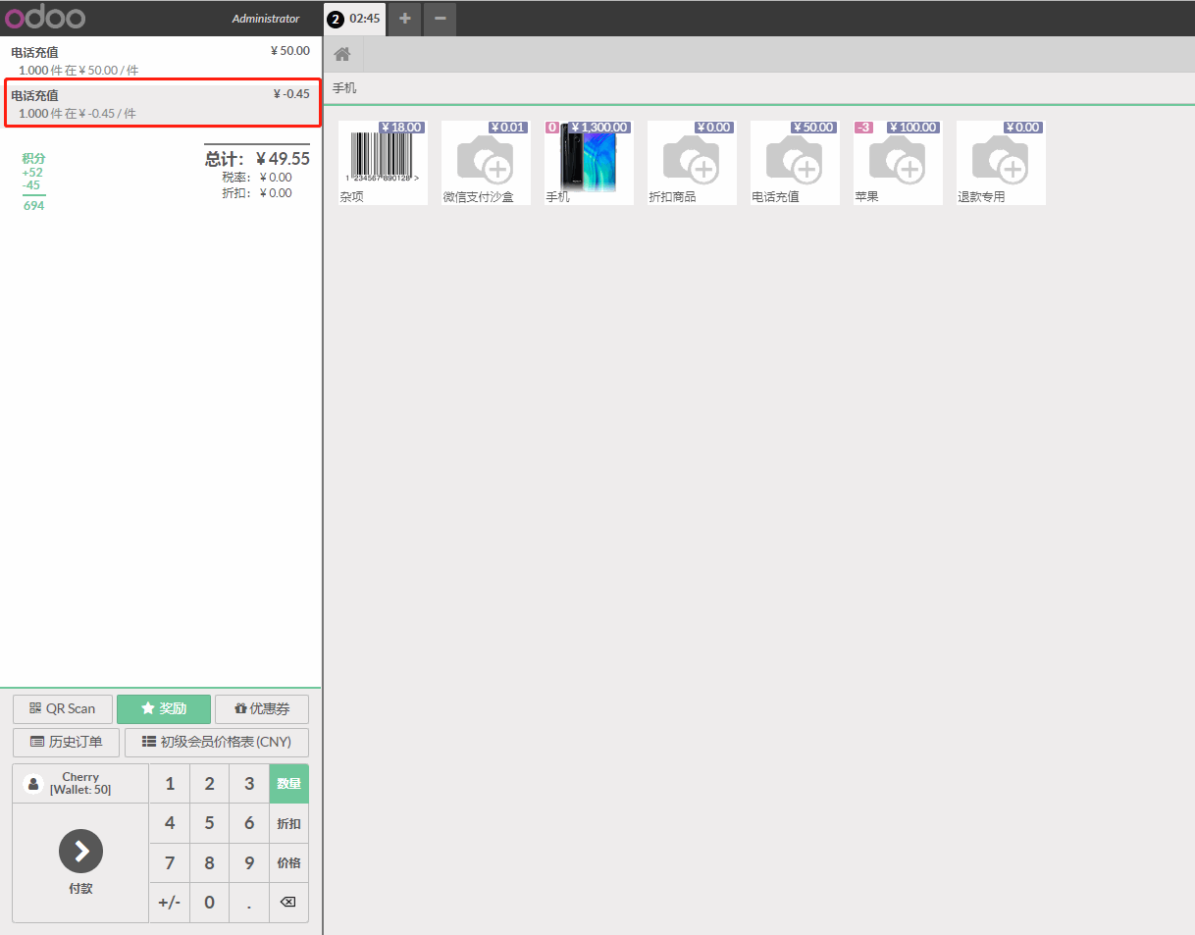The height and width of the screenshot is (935, 1195).
Task: Switch numpad mode to 数量
Action: coord(288,784)
